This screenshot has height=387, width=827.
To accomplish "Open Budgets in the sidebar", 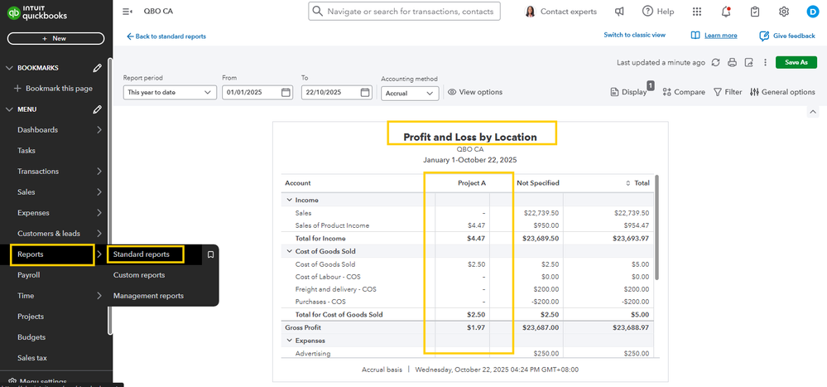I will [31, 336].
